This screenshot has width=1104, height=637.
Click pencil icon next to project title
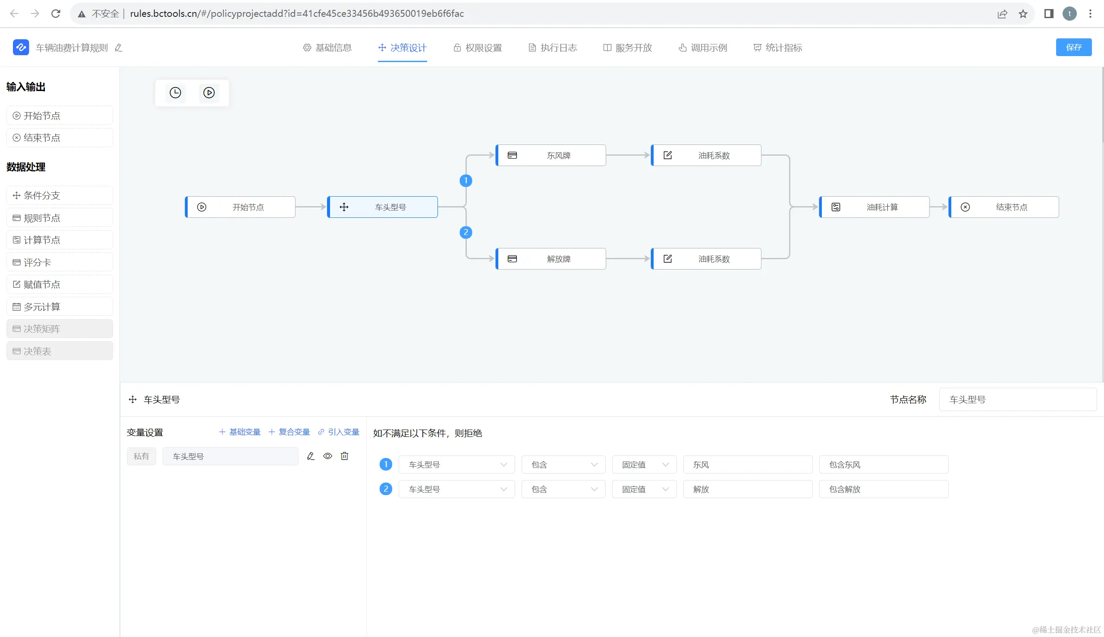tap(119, 48)
